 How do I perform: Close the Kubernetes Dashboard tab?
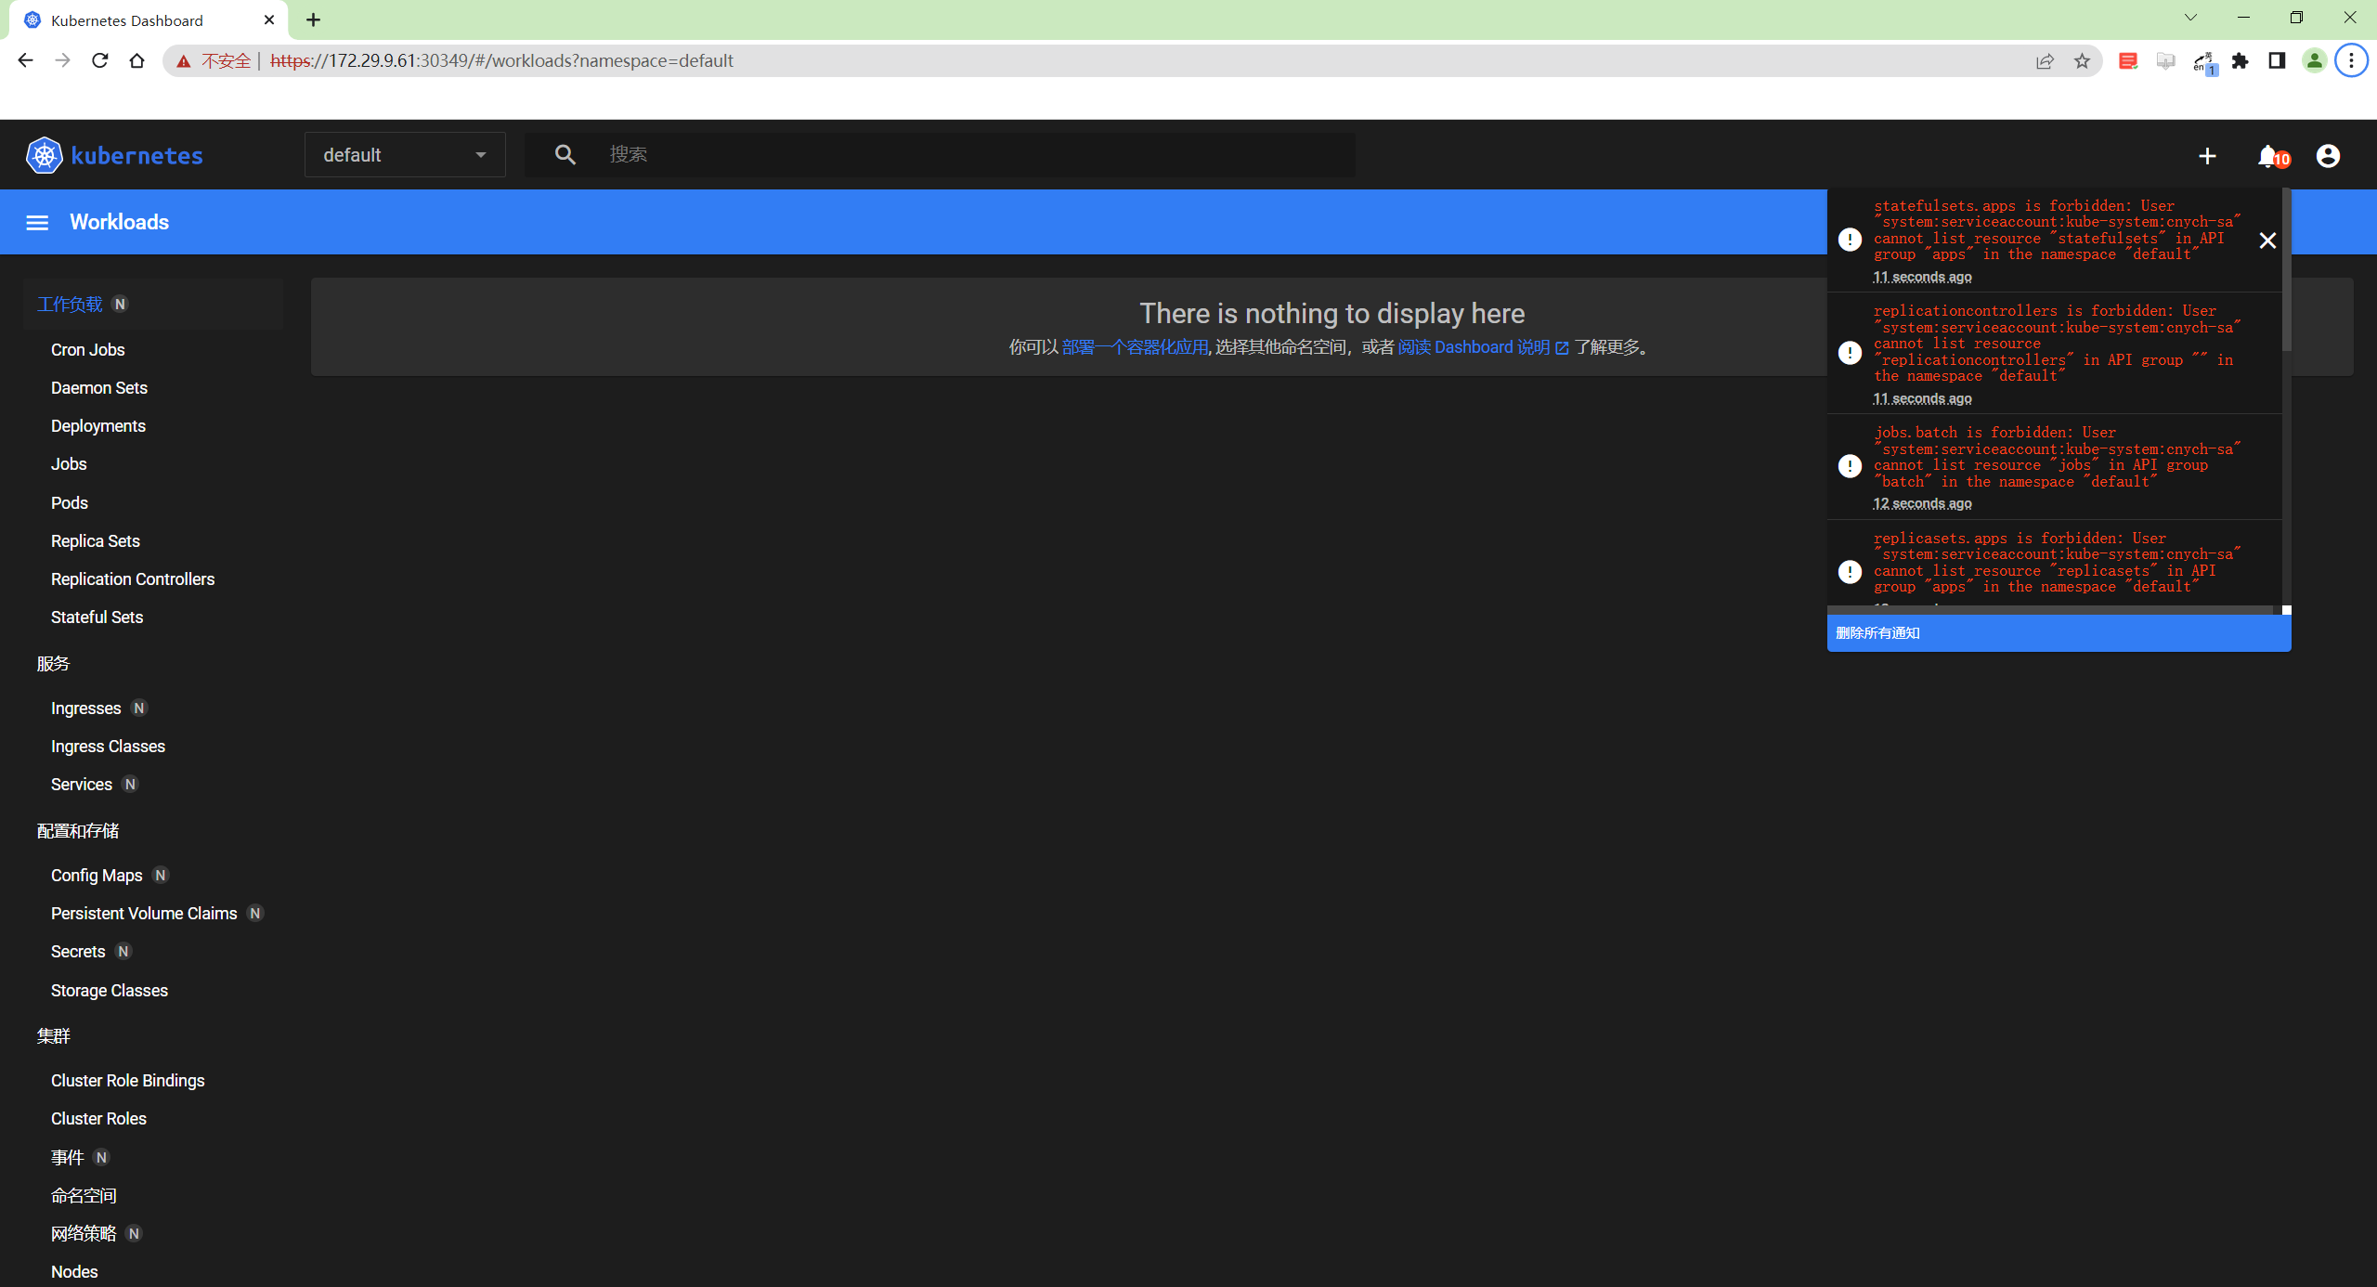click(269, 19)
